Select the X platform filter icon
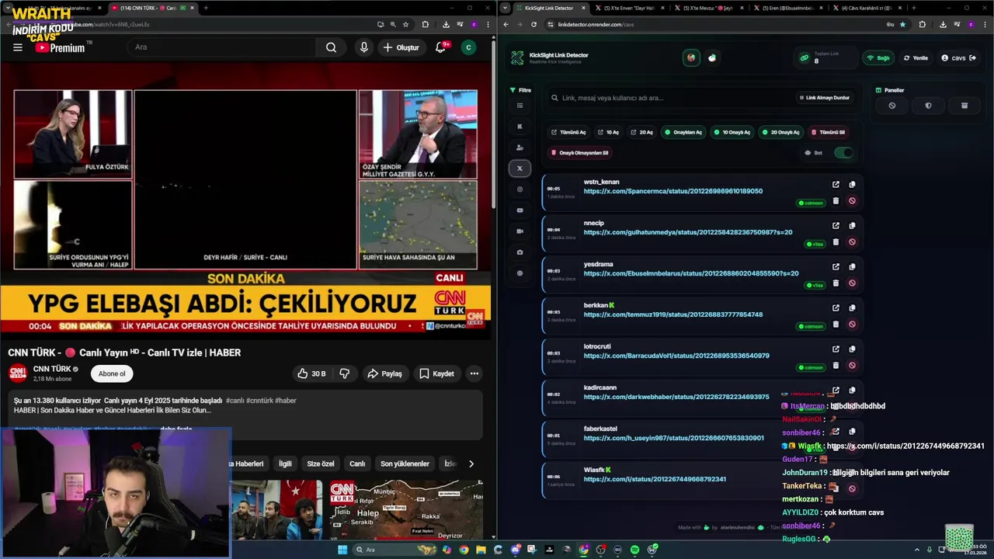 pos(520,168)
